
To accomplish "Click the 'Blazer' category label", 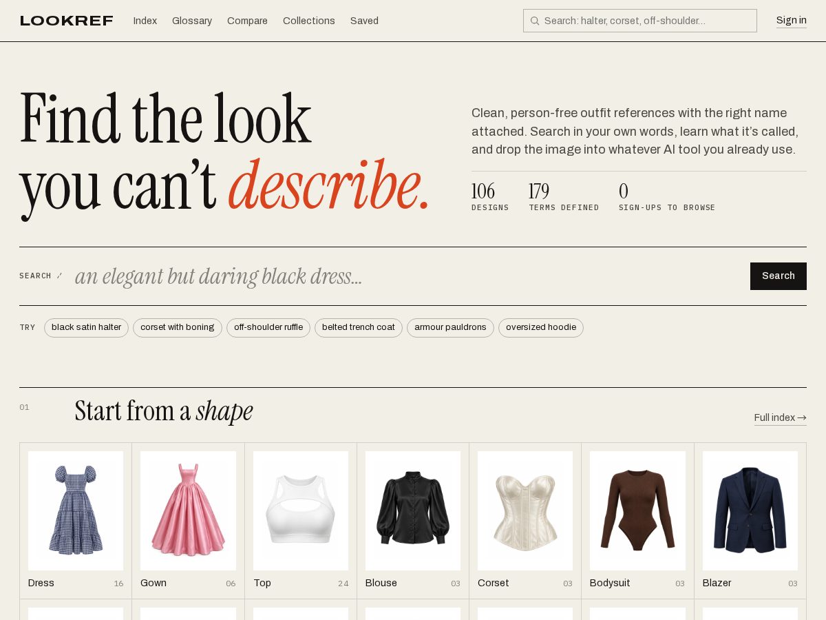I will coord(717,583).
